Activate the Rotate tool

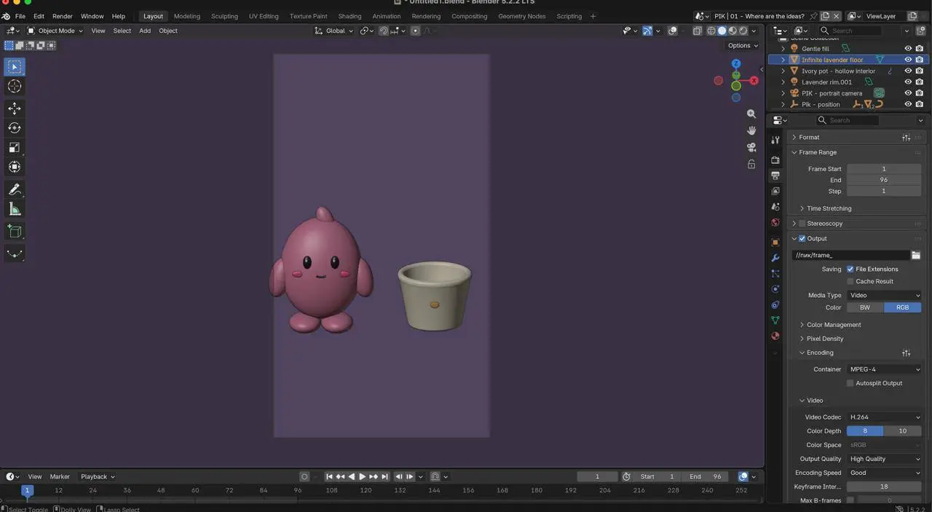click(15, 128)
